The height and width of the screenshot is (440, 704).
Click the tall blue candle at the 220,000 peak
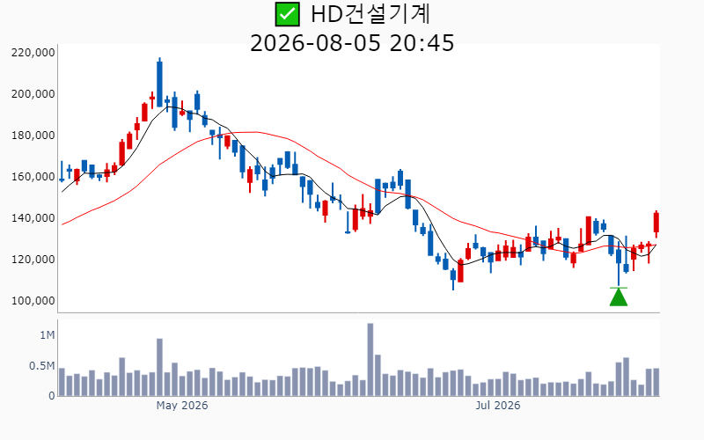tap(159, 83)
